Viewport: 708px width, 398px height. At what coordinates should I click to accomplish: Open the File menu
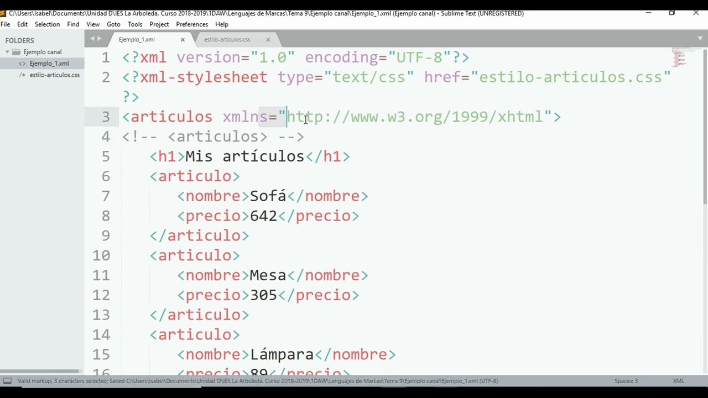pos(5,24)
